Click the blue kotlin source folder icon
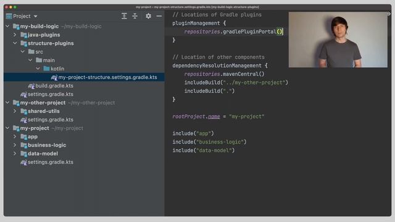The width and height of the screenshot is (395, 222). pos(46,68)
